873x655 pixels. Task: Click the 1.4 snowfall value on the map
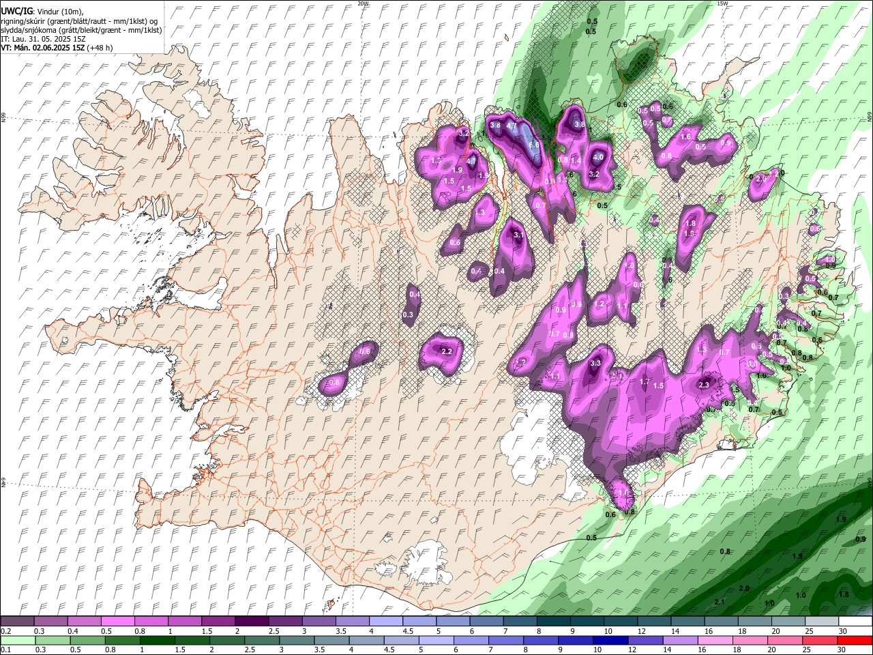tap(576, 160)
